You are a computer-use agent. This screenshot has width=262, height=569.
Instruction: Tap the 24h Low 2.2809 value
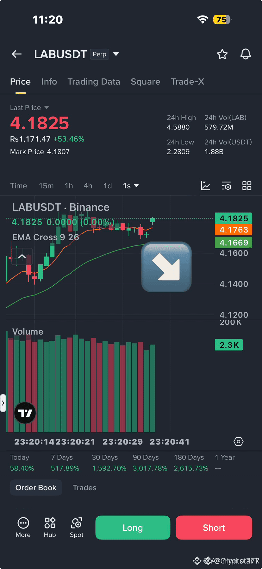coord(178,152)
